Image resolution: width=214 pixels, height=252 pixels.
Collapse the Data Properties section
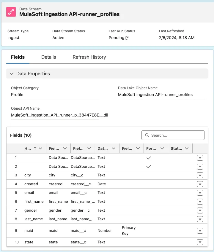12,74
